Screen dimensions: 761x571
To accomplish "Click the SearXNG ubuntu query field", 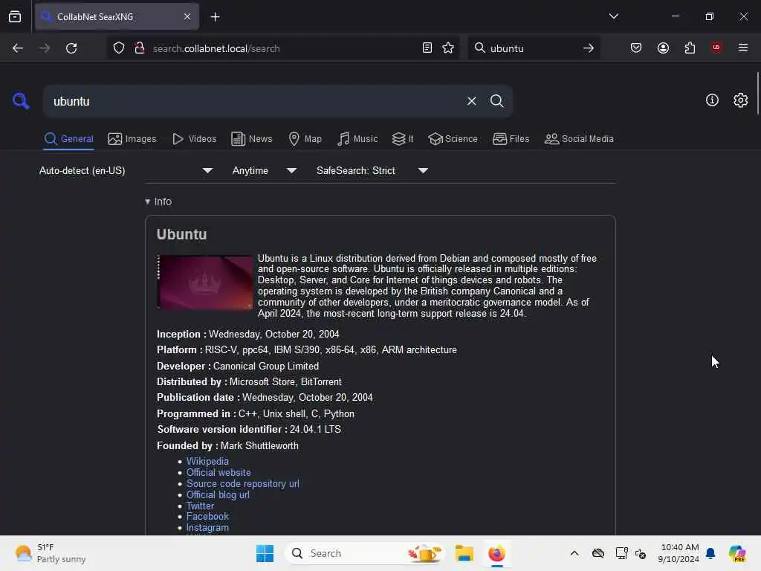I will pyautogui.click(x=253, y=101).
